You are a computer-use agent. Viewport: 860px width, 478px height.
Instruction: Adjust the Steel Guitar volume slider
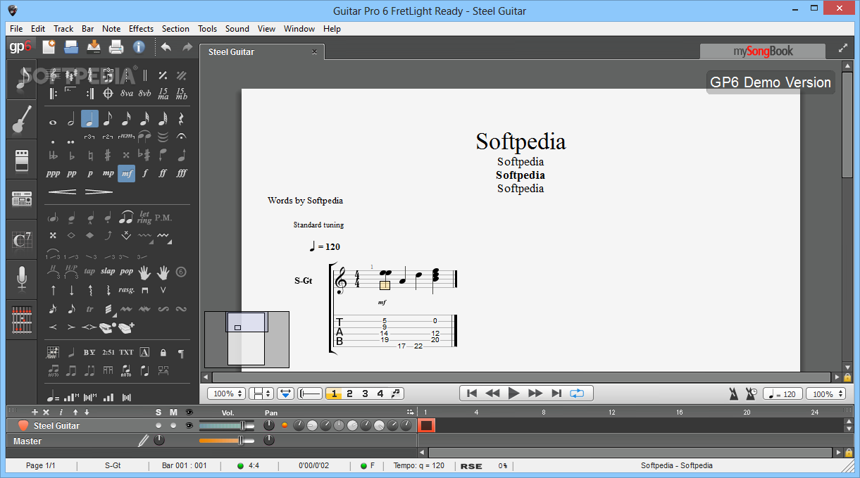(x=227, y=425)
